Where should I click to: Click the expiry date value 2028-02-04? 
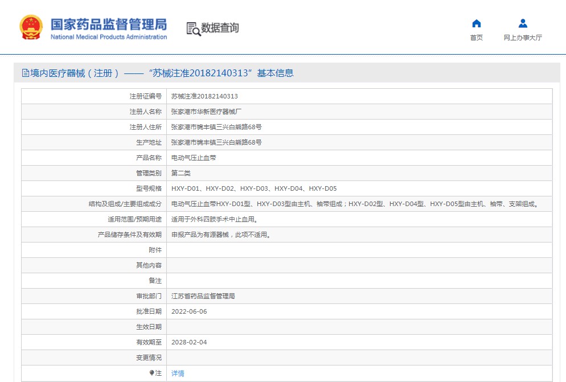point(189,342)
